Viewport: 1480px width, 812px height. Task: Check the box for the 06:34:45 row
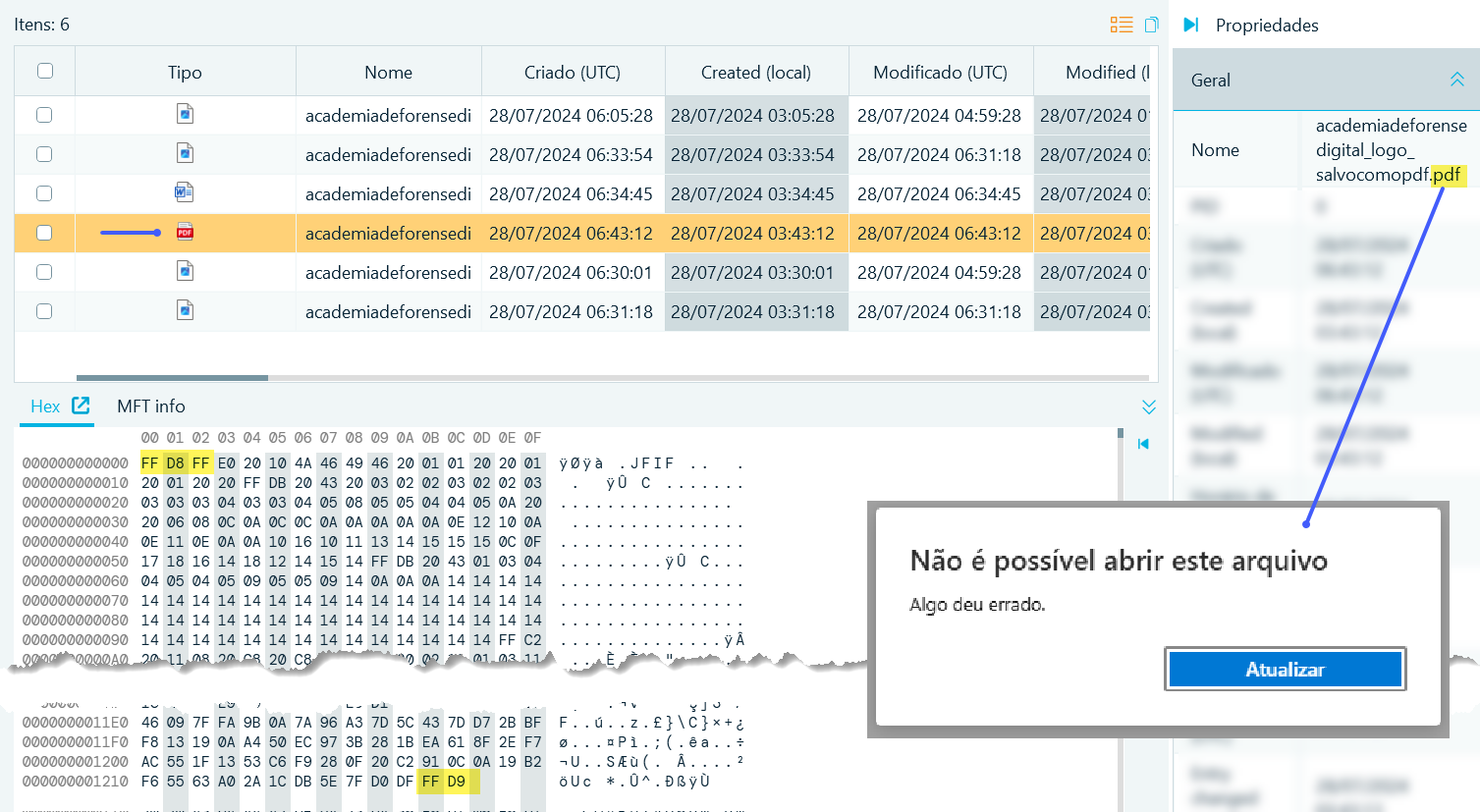tap(44, 193)
